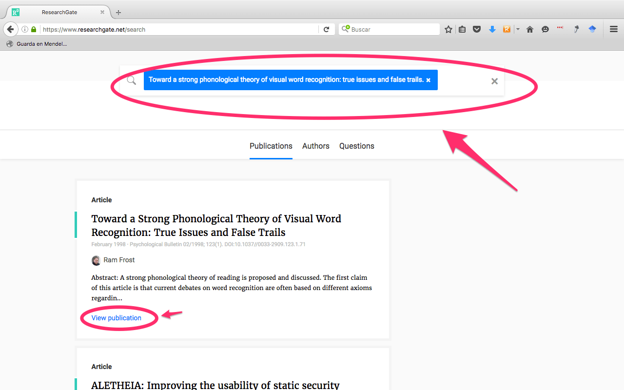The image size is (624, 390).
Task: Go back to the previous page
Action: click(11, 29)
